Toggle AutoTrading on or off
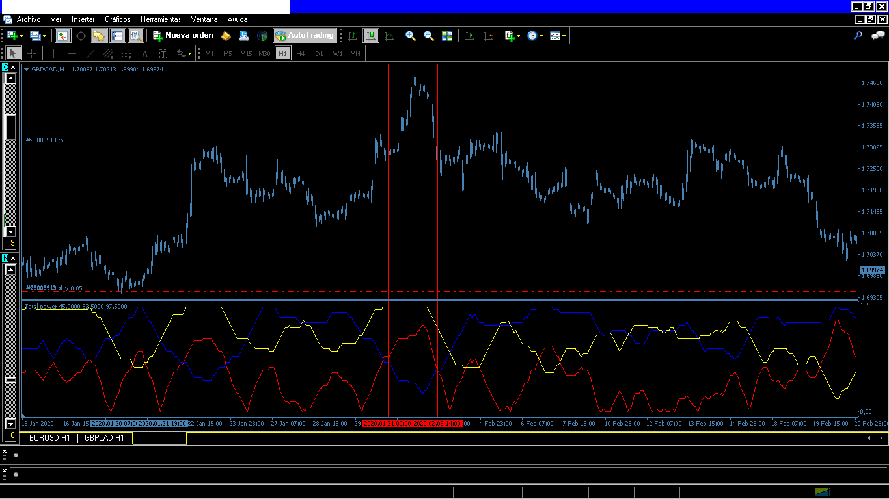 (305, 36)
